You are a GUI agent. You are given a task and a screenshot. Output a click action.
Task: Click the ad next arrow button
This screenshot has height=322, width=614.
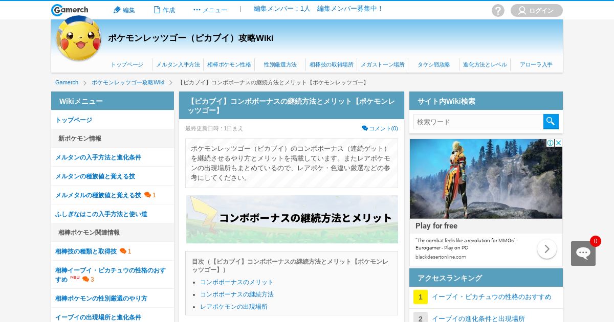pyautogui.click(x=547, y=249)
